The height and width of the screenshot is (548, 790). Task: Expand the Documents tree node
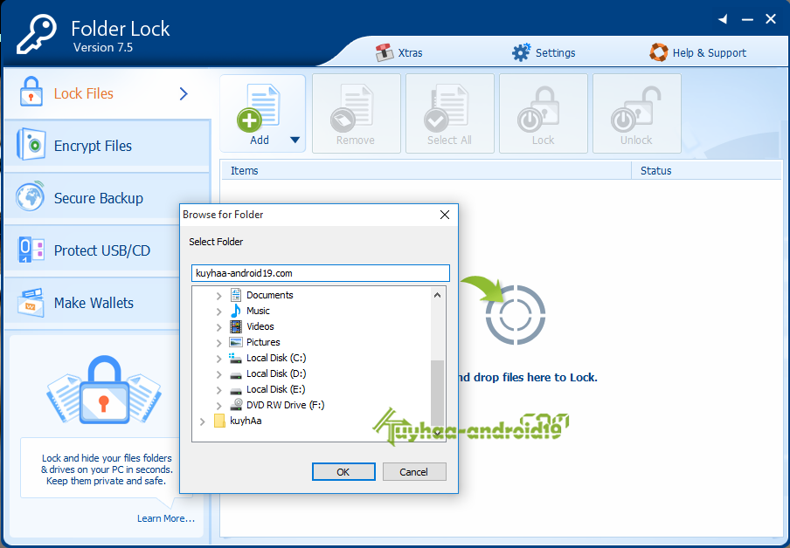click(x=218, y=296)
